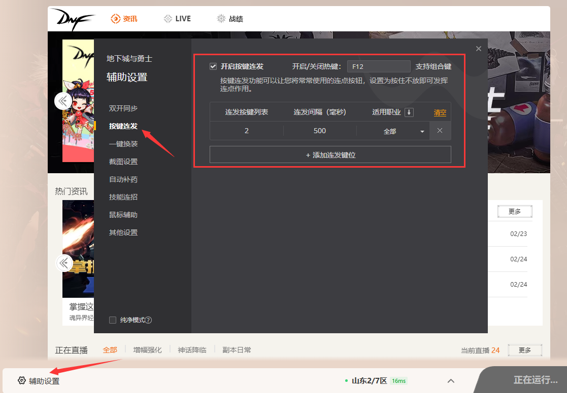
Task: Click the news thumbnail under 热门资讯
Action: point(78,249)
